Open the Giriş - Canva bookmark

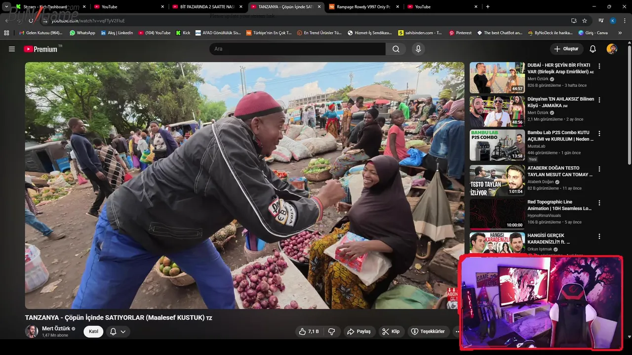[592, 33]
